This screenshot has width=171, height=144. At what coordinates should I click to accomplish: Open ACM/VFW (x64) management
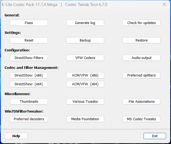(85, 84)
